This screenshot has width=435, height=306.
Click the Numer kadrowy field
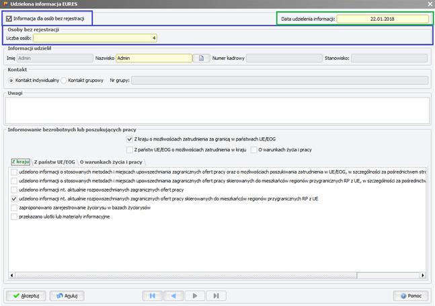pos(284,59)
